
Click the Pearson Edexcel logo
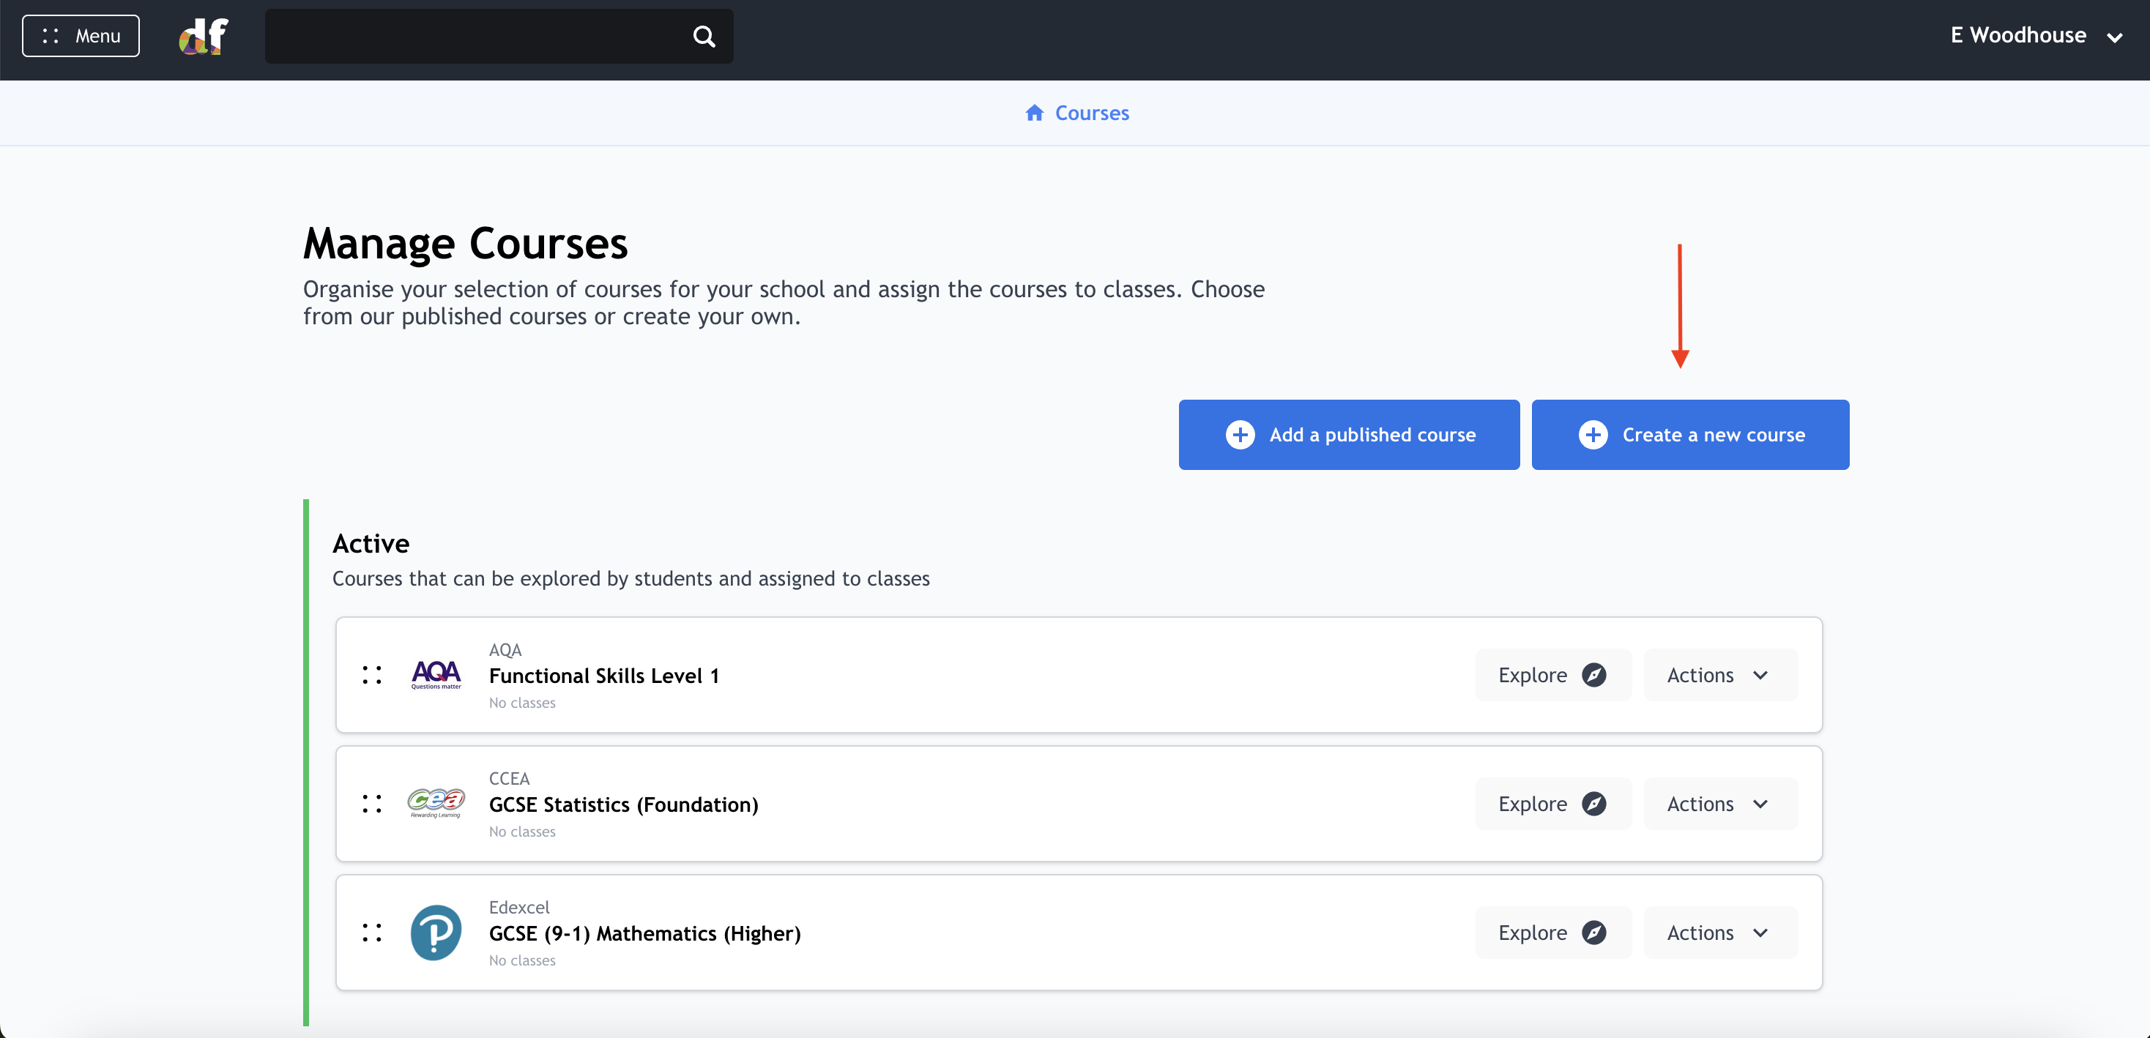click(x=436, y=932)
